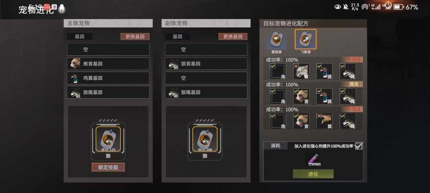Tap the secondary pet wolf tag scored 290

click(205, 139)
